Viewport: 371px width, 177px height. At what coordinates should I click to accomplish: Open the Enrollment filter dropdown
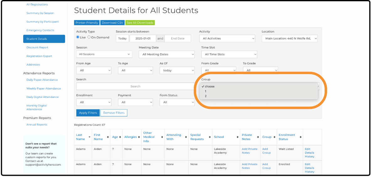94,102
